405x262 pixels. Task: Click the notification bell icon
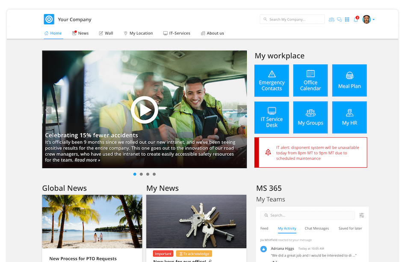pyautogui.click(x=355, y=20)
